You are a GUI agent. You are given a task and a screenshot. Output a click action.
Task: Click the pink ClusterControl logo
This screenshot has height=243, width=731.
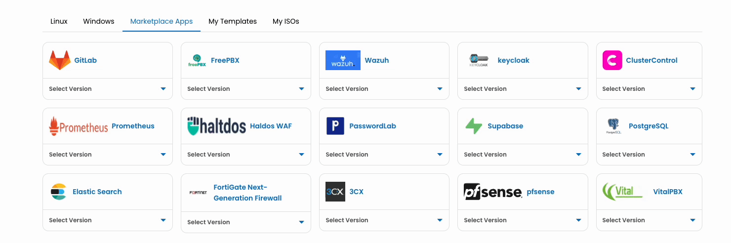[612, 60]
